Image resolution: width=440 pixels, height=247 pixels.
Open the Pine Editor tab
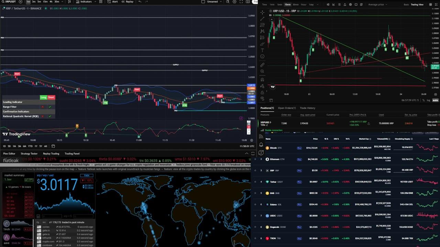9,154
